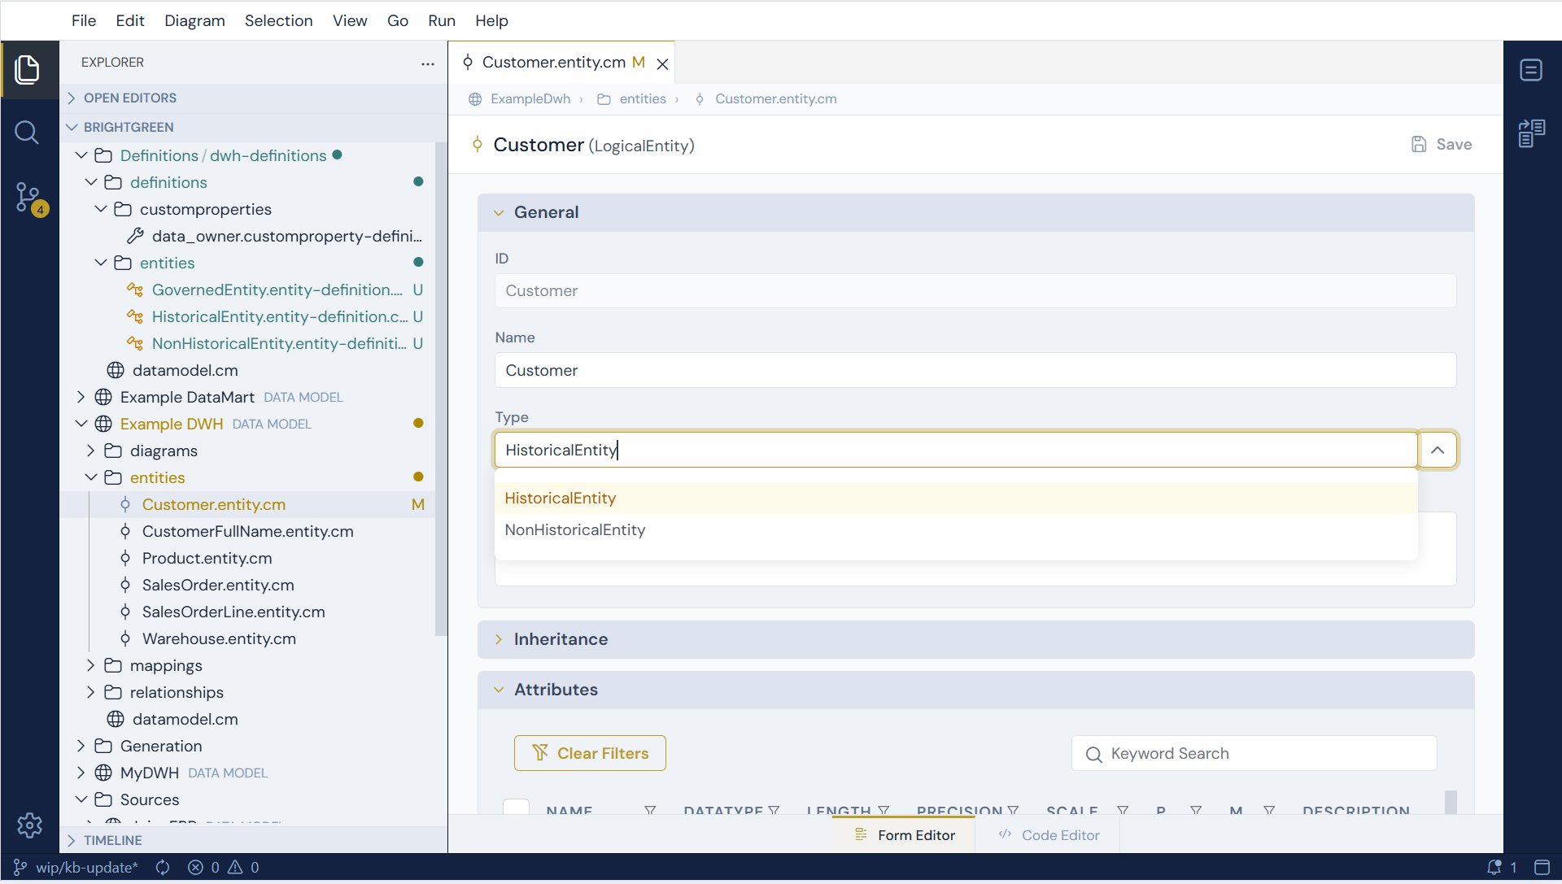Click the filter icon on M column

1269,811
